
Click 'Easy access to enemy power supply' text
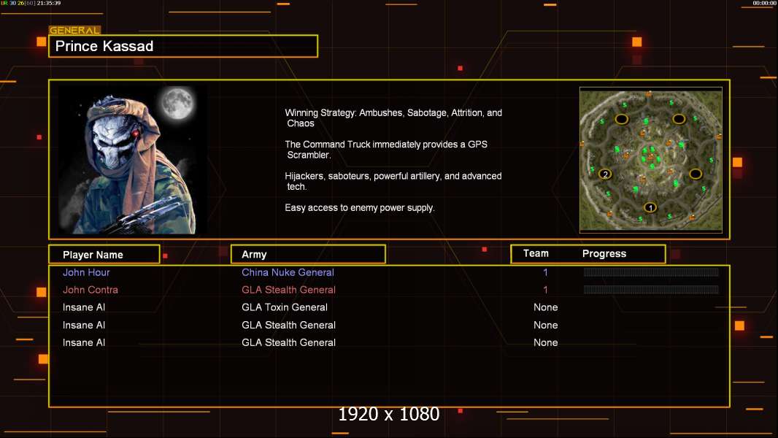(360, 208)
